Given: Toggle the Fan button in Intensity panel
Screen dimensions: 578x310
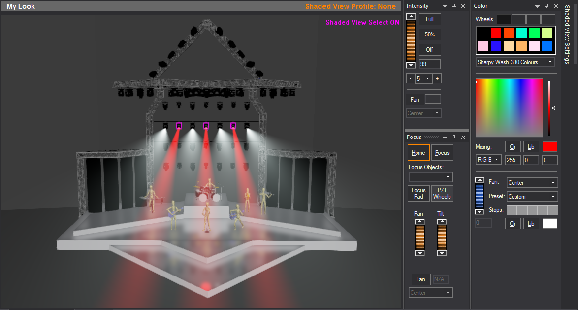Looking at the screenshot, I should [x=415, y=100].
